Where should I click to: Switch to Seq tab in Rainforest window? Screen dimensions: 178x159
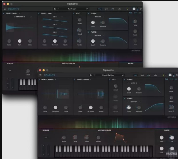[119, 9]
